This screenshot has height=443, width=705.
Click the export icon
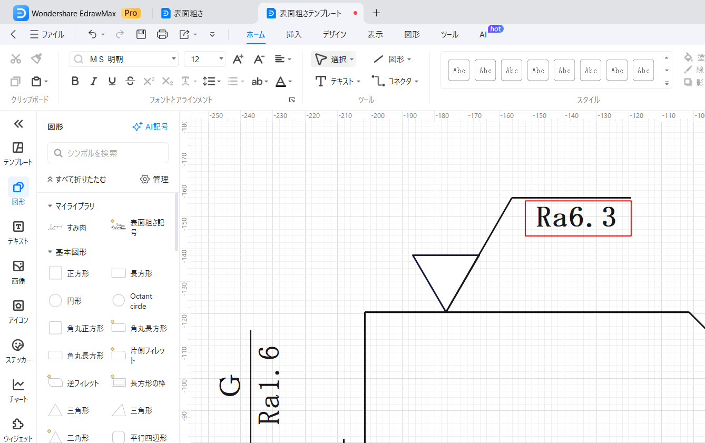tap(184, 35)
